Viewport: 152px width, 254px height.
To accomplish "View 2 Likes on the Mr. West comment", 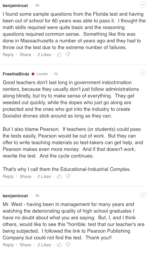I will click(x=44, y=245).
